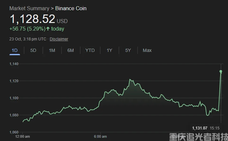Switch to the 1Y chart view

pos(109,50)
